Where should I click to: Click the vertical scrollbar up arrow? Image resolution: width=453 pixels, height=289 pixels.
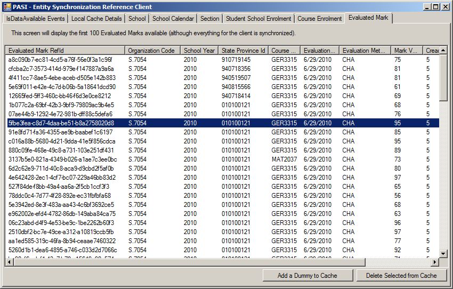coord(443,51)
